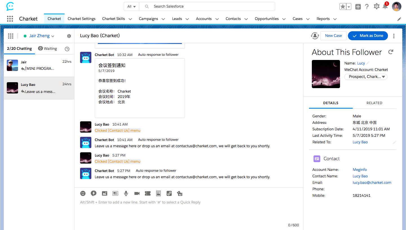This screenshot has width=406, height=230.
Task: Open the more actions kebab menu
Action: click(394, 36)
